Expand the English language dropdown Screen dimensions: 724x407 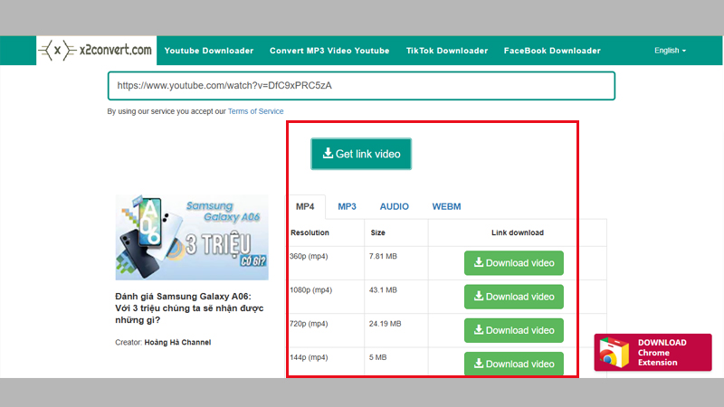point(670,51)
